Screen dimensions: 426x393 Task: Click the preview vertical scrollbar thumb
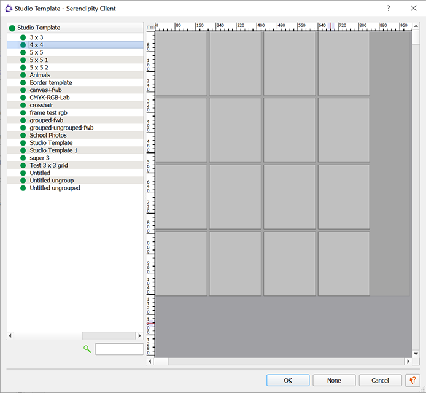[416, 37]
